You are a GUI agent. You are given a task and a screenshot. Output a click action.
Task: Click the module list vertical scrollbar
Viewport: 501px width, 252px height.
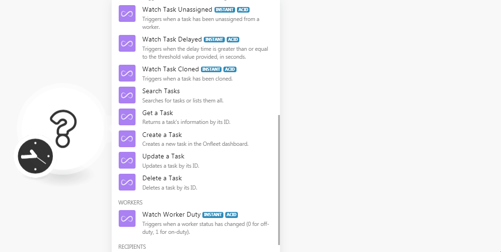pos(279,179)
